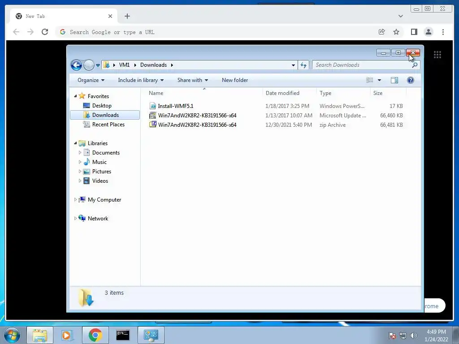Screen dimensions: 459x344
Task: Expand the My Computer node
Action: coord(75,199)
